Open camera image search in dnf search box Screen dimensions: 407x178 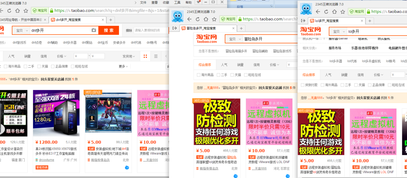(x=94, y=30)
